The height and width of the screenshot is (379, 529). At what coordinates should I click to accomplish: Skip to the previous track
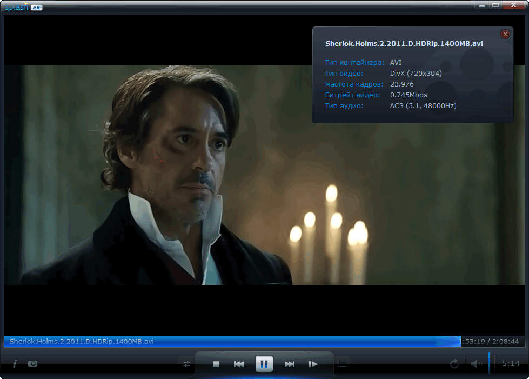239,364
